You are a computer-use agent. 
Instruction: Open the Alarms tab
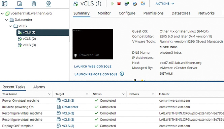click(x=39, y=87)
